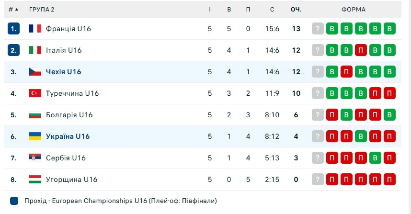Click the Italy flag icon

pos(35,50)
